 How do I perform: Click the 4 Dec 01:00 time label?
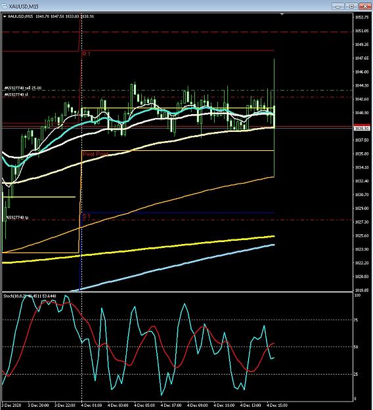point(91,405)
